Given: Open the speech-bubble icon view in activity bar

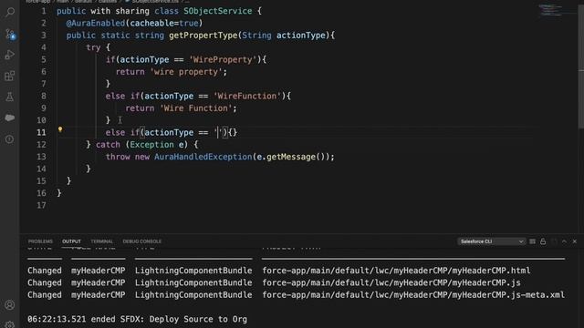Looking at the screenshot, I should click(x=10, y=118).
